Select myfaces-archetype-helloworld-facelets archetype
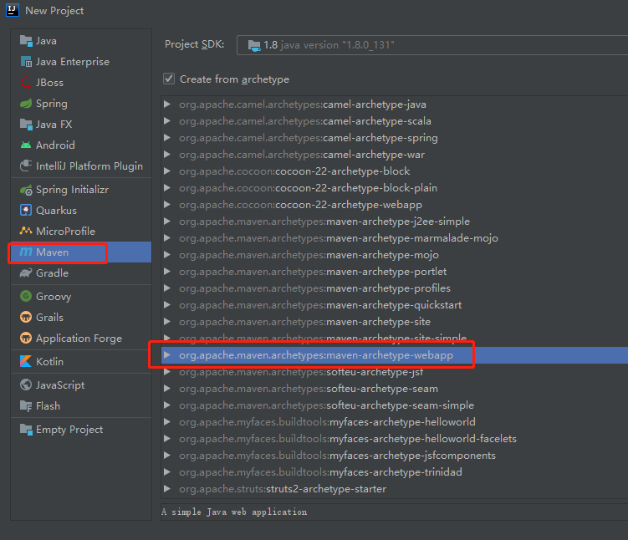This screenshot has height=540, width=628. (395, 439)
